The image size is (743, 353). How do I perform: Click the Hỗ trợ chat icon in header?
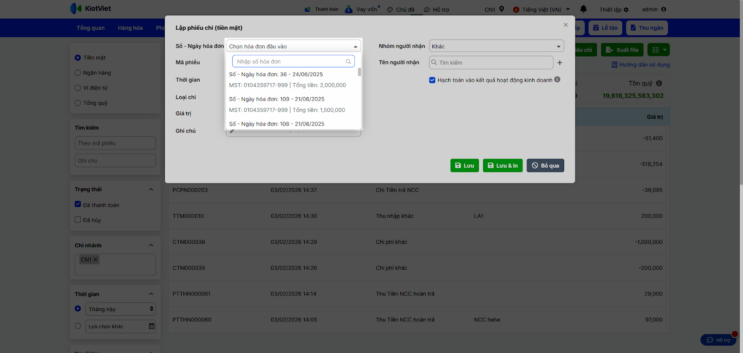coord(427,10)
